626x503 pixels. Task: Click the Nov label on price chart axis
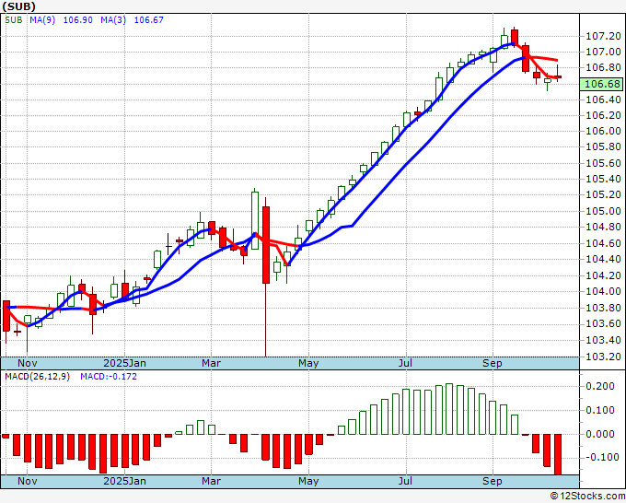click(28, 363)
